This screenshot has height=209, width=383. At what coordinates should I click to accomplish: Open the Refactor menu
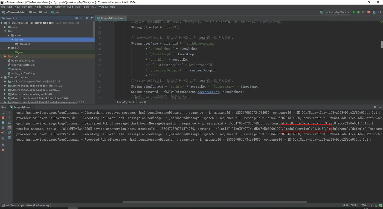pyautogui.click(x=60, y=7)
